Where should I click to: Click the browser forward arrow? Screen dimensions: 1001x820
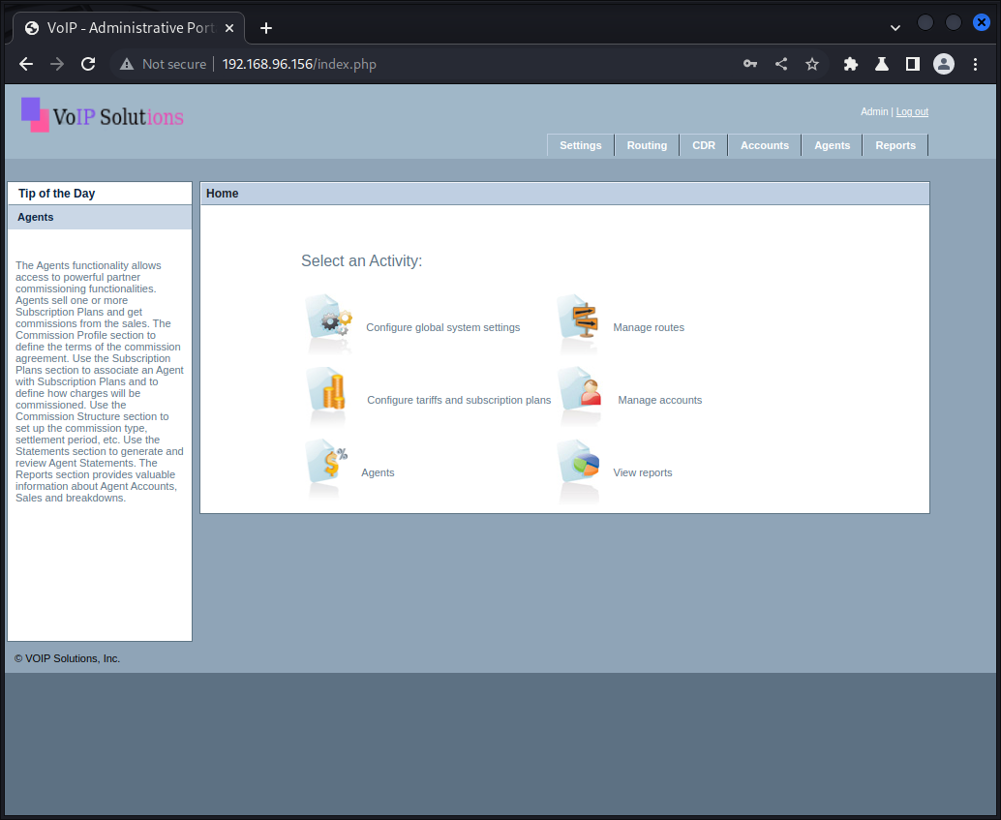pyautogui.click(x=57, y=64)
